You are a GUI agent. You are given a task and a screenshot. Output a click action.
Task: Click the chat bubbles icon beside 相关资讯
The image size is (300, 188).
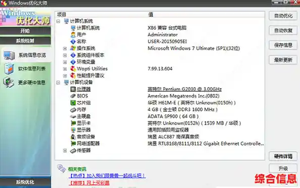click(61, 168)
